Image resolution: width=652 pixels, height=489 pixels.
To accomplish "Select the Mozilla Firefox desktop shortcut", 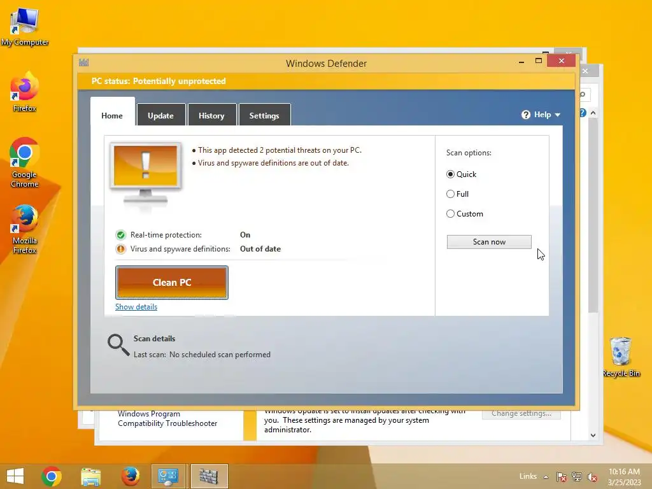I will (x=25, y=229).
